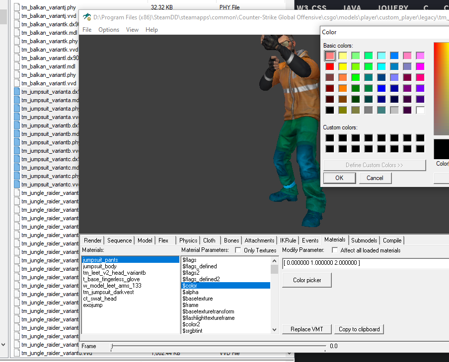Open the Help menu
The image size is (449, 362).
click(x=151, y=30)
